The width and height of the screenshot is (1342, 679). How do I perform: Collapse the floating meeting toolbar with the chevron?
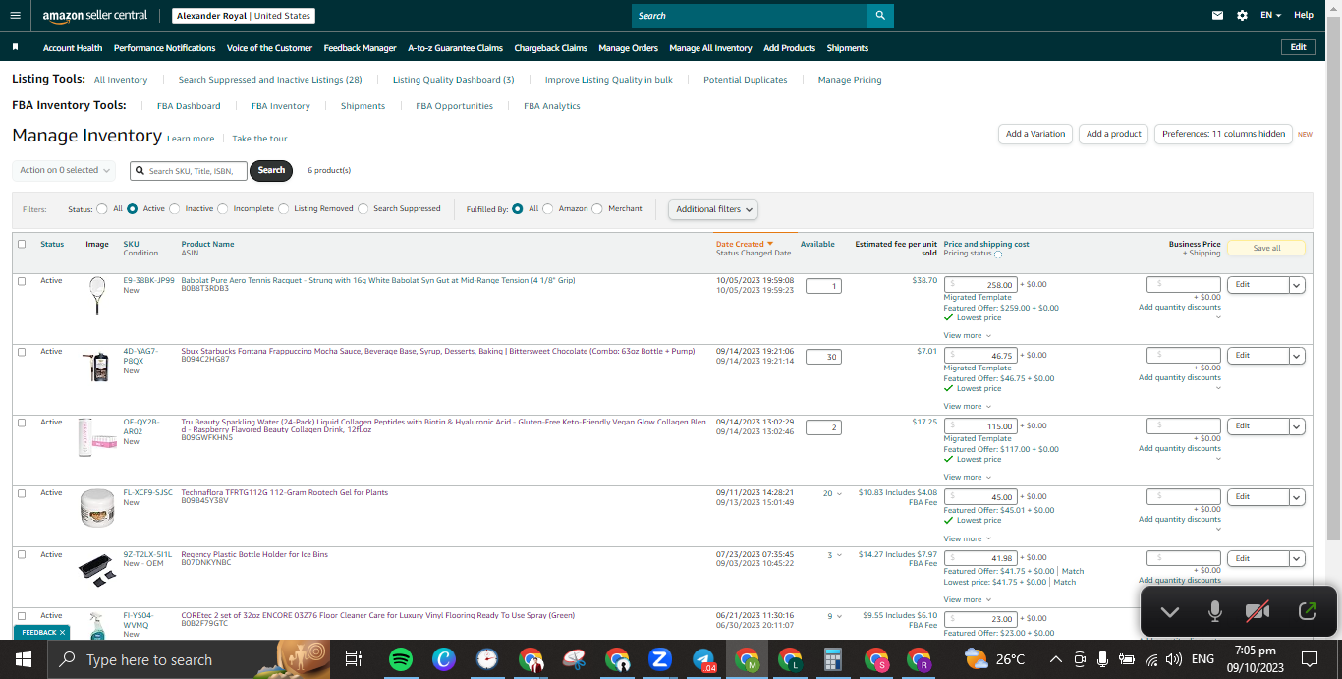(x=1169, y=611)
